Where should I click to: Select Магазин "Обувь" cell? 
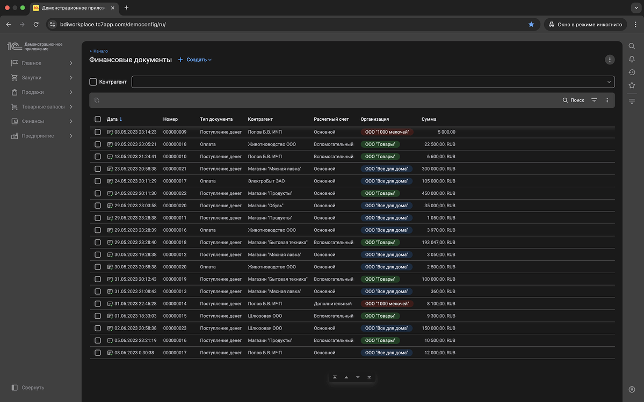[266, 206]
